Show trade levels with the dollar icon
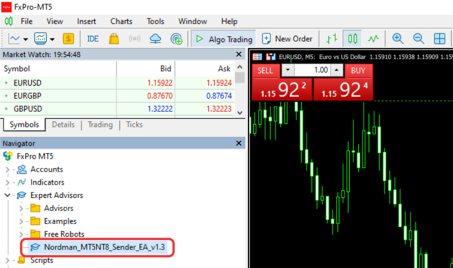 (69, 38)
